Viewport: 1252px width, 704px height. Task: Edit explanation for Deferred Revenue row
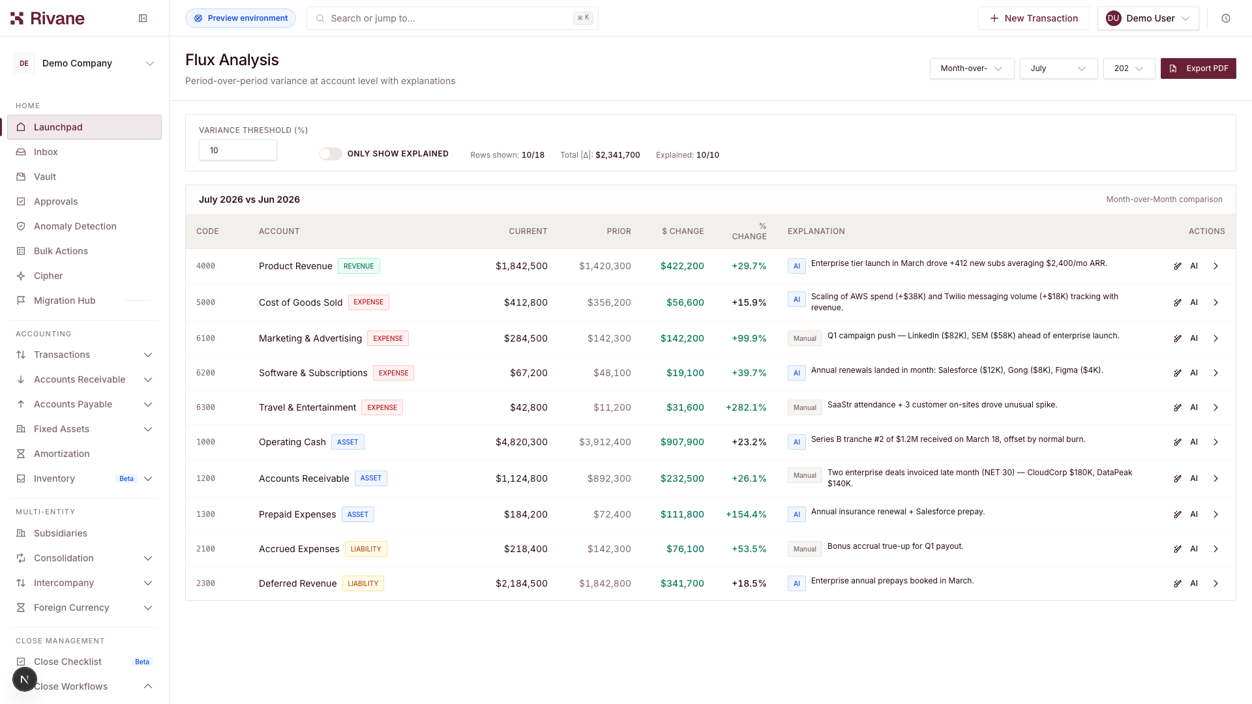coord(1178,583)
